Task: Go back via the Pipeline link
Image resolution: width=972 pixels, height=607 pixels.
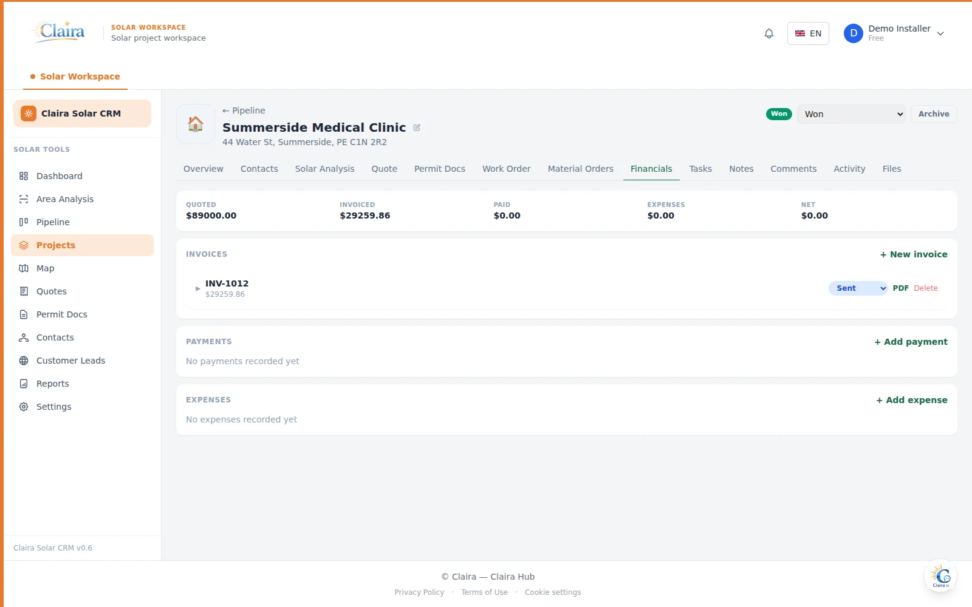Action: pos(244,110)
